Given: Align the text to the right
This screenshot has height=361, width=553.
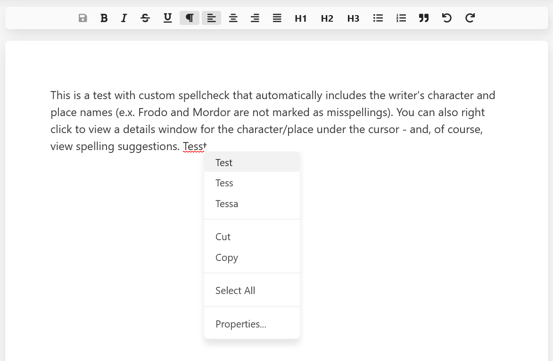Looking at the screenshot, I should tap(255, 18).
